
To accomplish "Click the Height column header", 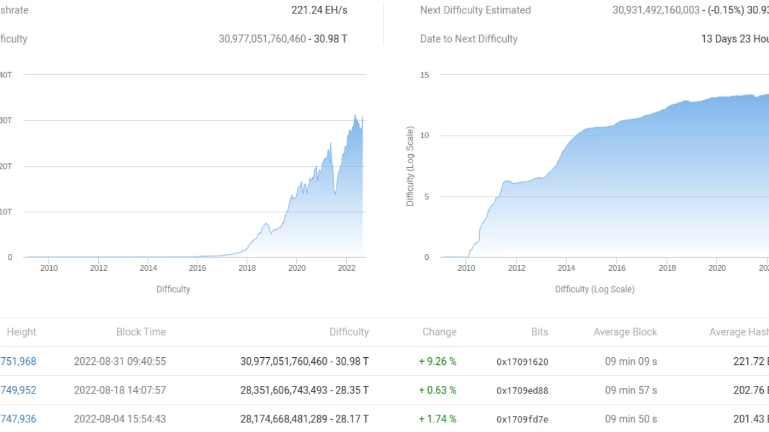I will (21, 332).
